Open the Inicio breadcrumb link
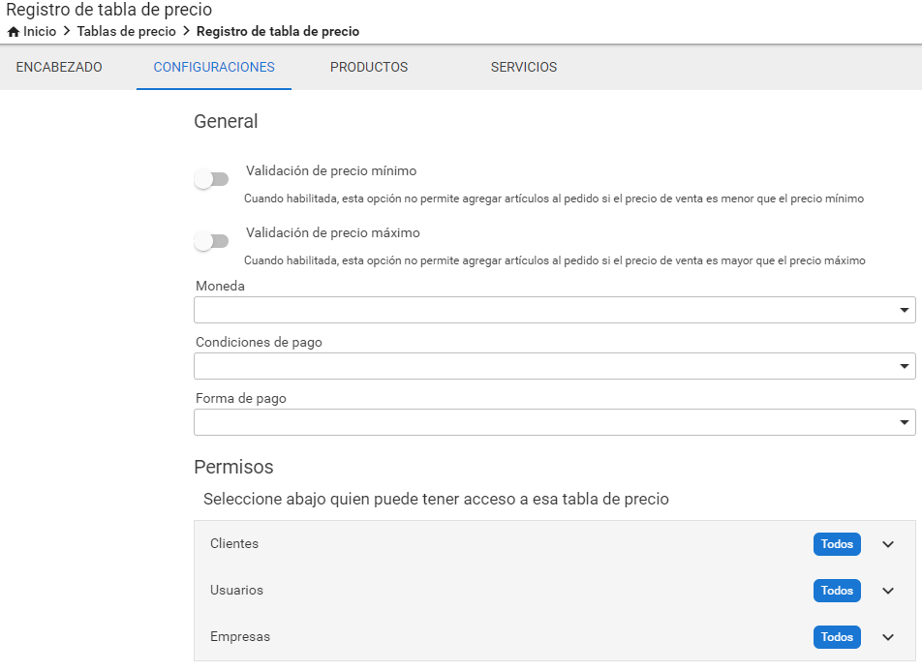 [40, 32]
